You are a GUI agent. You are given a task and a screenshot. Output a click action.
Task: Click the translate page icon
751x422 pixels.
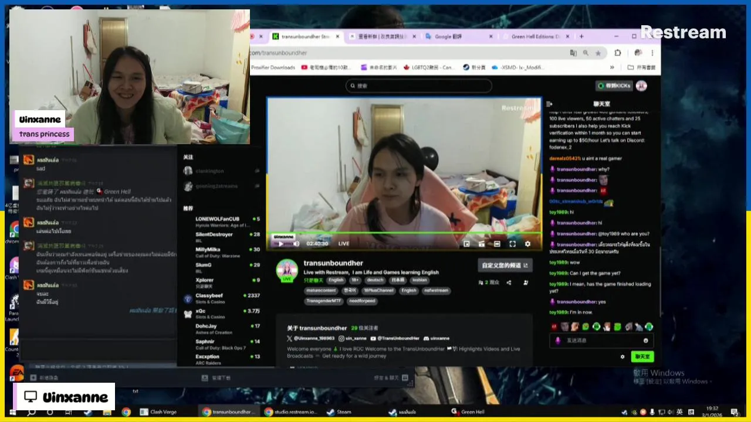(x=573, y=53)
